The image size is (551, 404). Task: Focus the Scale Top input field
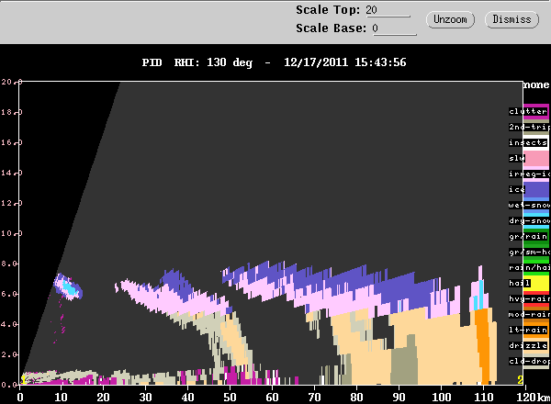point(388,10)
